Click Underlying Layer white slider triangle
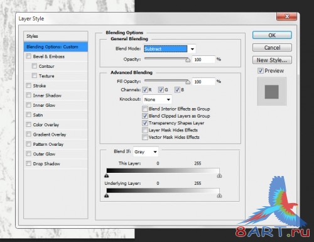314x242 pixels. 219,195
